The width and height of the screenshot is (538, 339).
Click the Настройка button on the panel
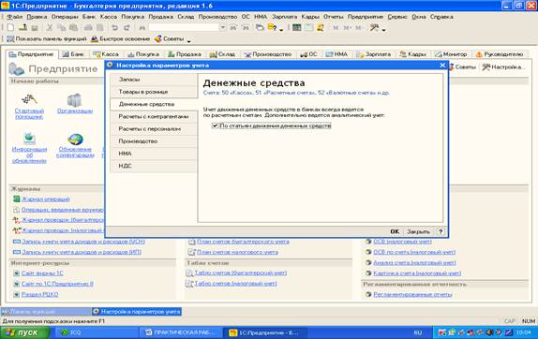pyautogui.click(x=503, y=67)
